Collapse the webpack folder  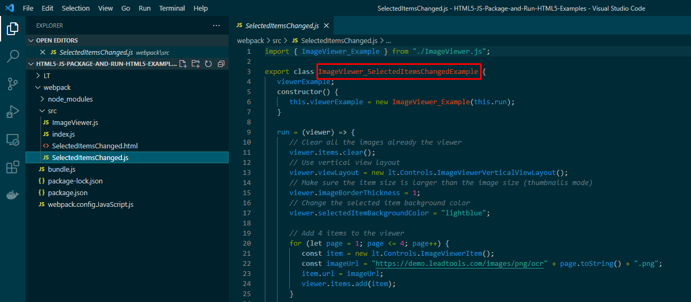(x=127, y=87)
